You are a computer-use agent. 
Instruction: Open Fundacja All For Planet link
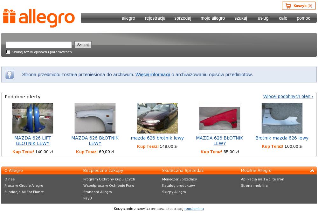(x=24, y=192)
